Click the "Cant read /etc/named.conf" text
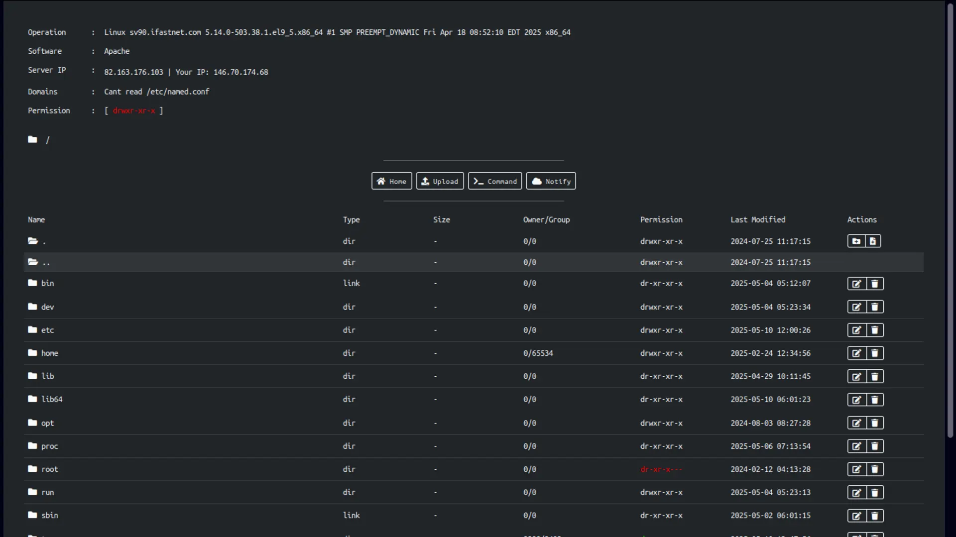The image size is (956, 537). [x=156, y=92]
